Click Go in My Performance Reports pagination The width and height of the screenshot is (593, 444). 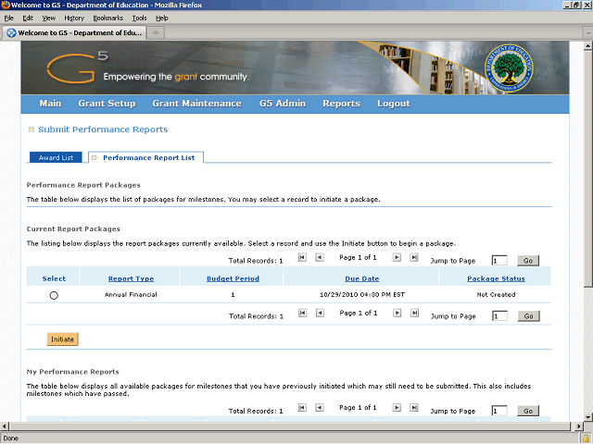pyautogui.click(x=528, y=411)
